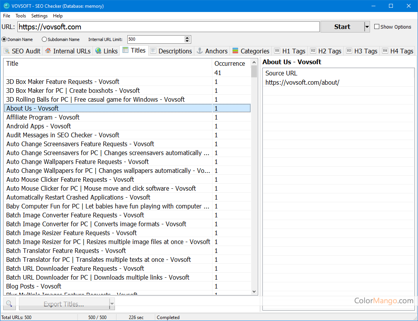418x321 pixels.
Task: Open the Start button dropdown arrow
Action: coord(367,27)
